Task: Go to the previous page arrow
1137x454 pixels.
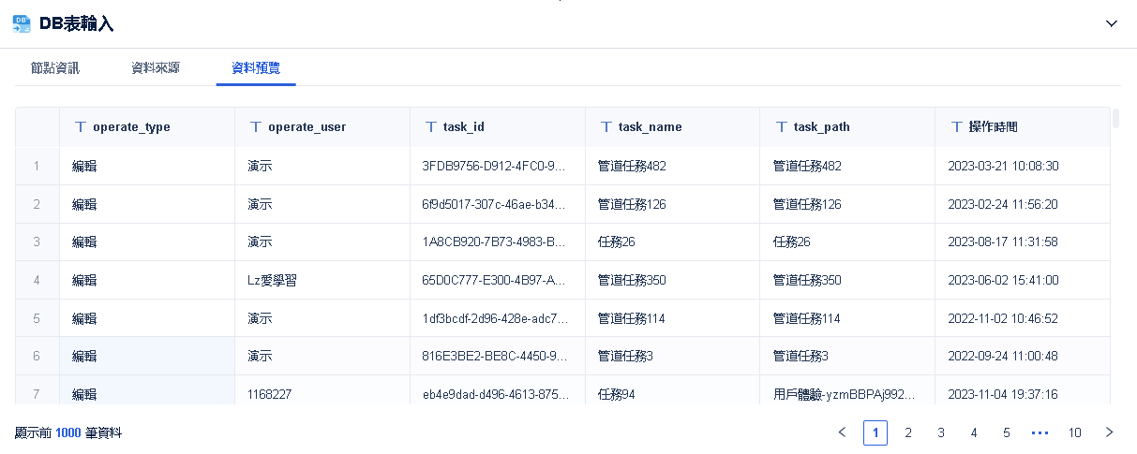Action: click(x=842, y=432)
